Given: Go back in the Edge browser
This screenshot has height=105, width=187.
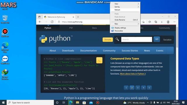Looking at the screenshot, I should coord(40,22).
